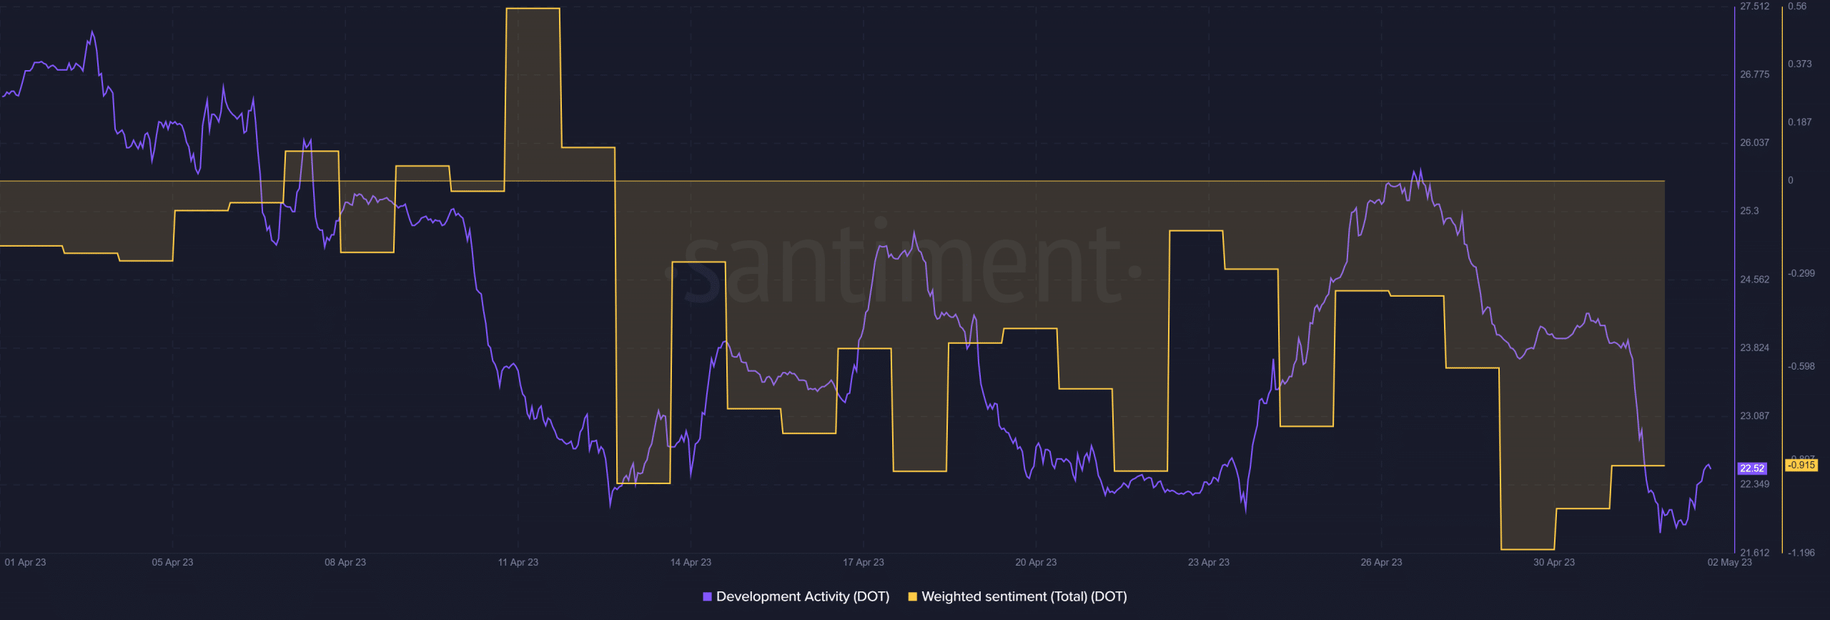
Task: Select the 08 Apr 23 date label
Action: point(345,562)
